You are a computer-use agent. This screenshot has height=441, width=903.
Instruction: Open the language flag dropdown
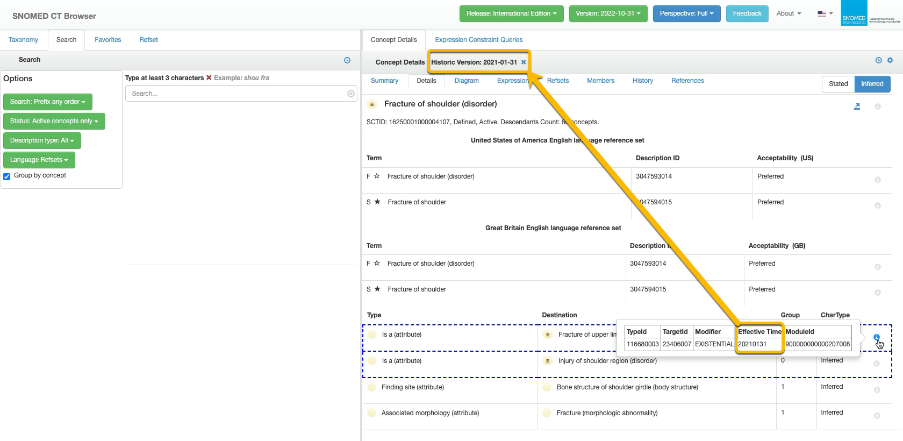825,13
